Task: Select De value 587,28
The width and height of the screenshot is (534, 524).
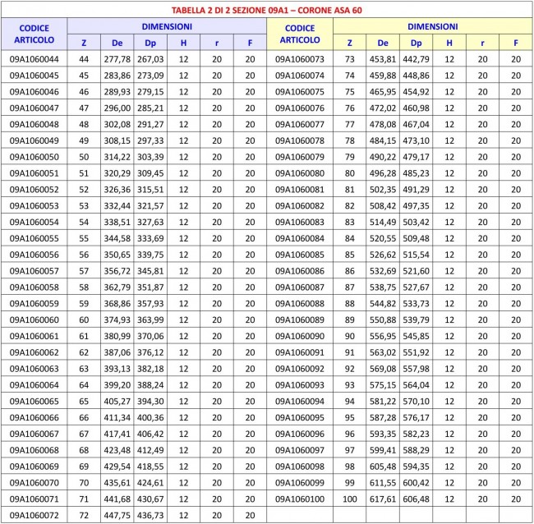Action: (x=383, y=417)
